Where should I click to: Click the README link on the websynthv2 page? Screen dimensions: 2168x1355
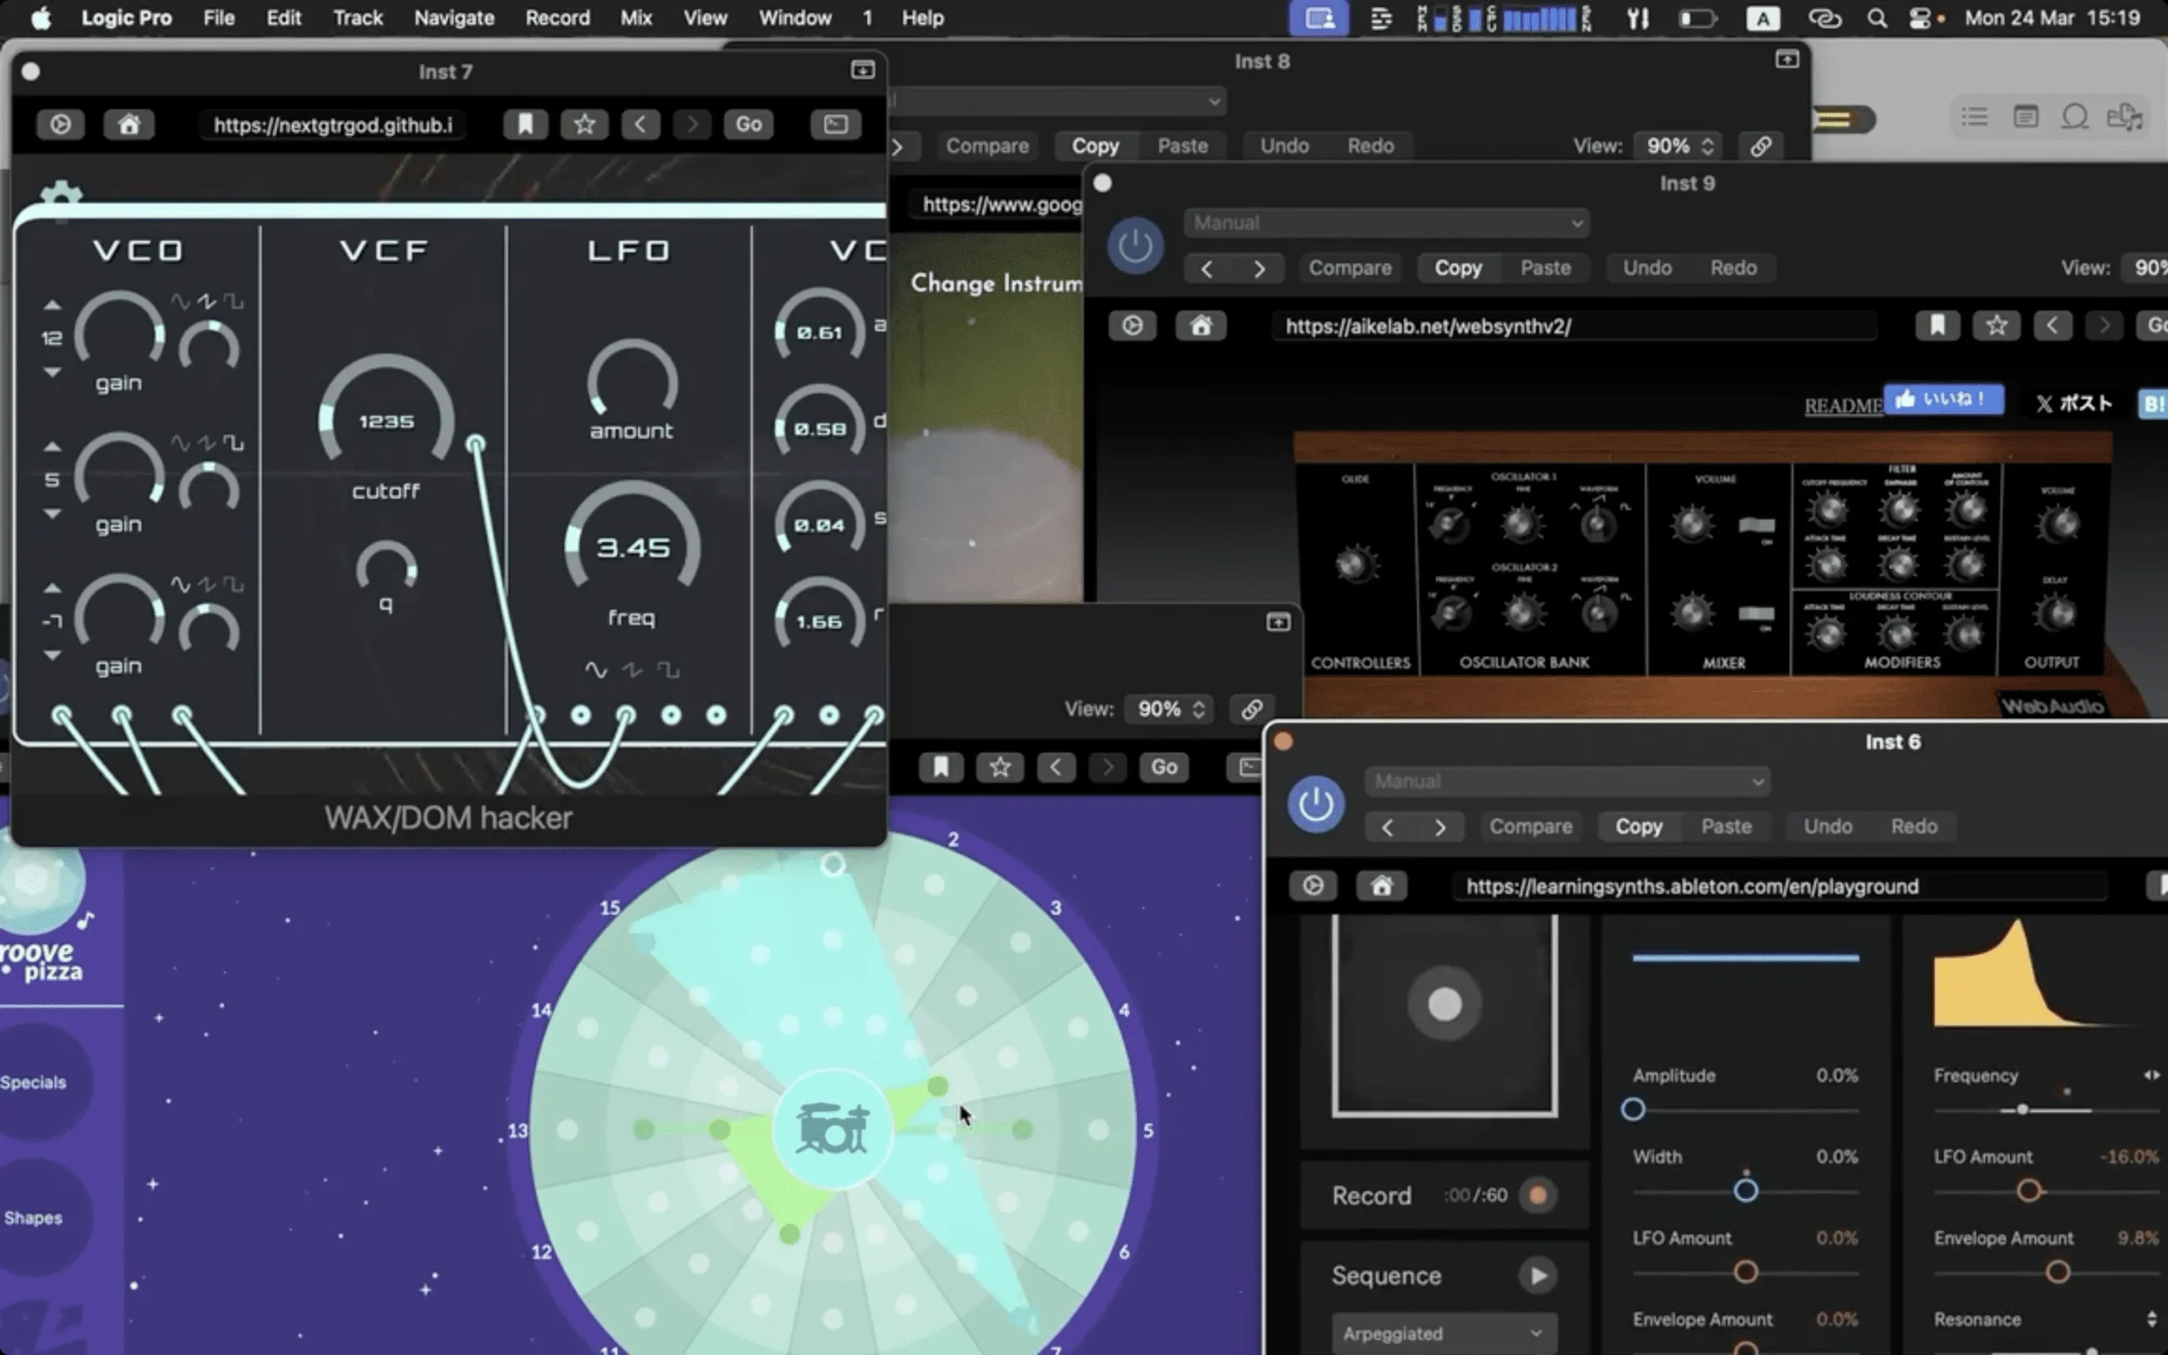point(1842,405)
